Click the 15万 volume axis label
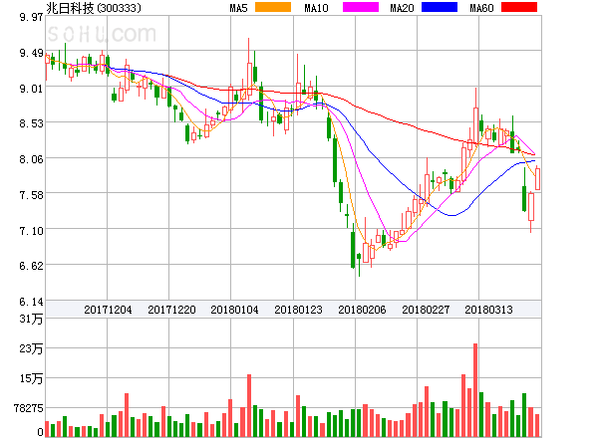Screen dimensions: 598x438 click(31, 378)
